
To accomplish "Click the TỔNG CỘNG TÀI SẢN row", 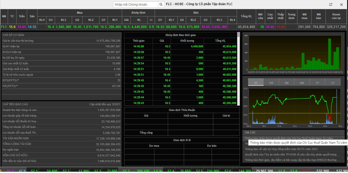I will 61,144.
